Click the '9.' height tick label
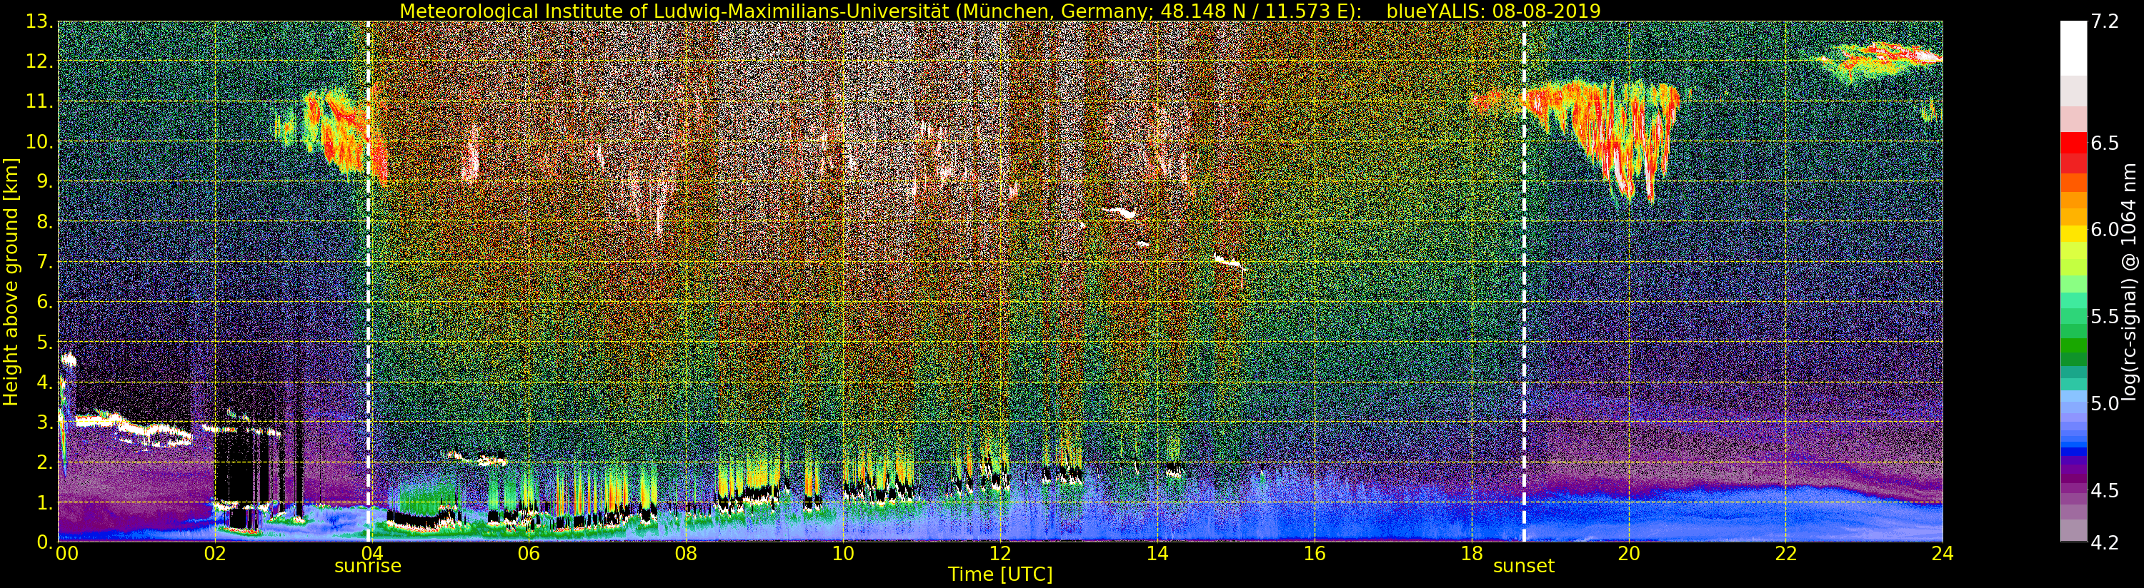This screenshot has height=588, width=2144. (x=44, y=181)
